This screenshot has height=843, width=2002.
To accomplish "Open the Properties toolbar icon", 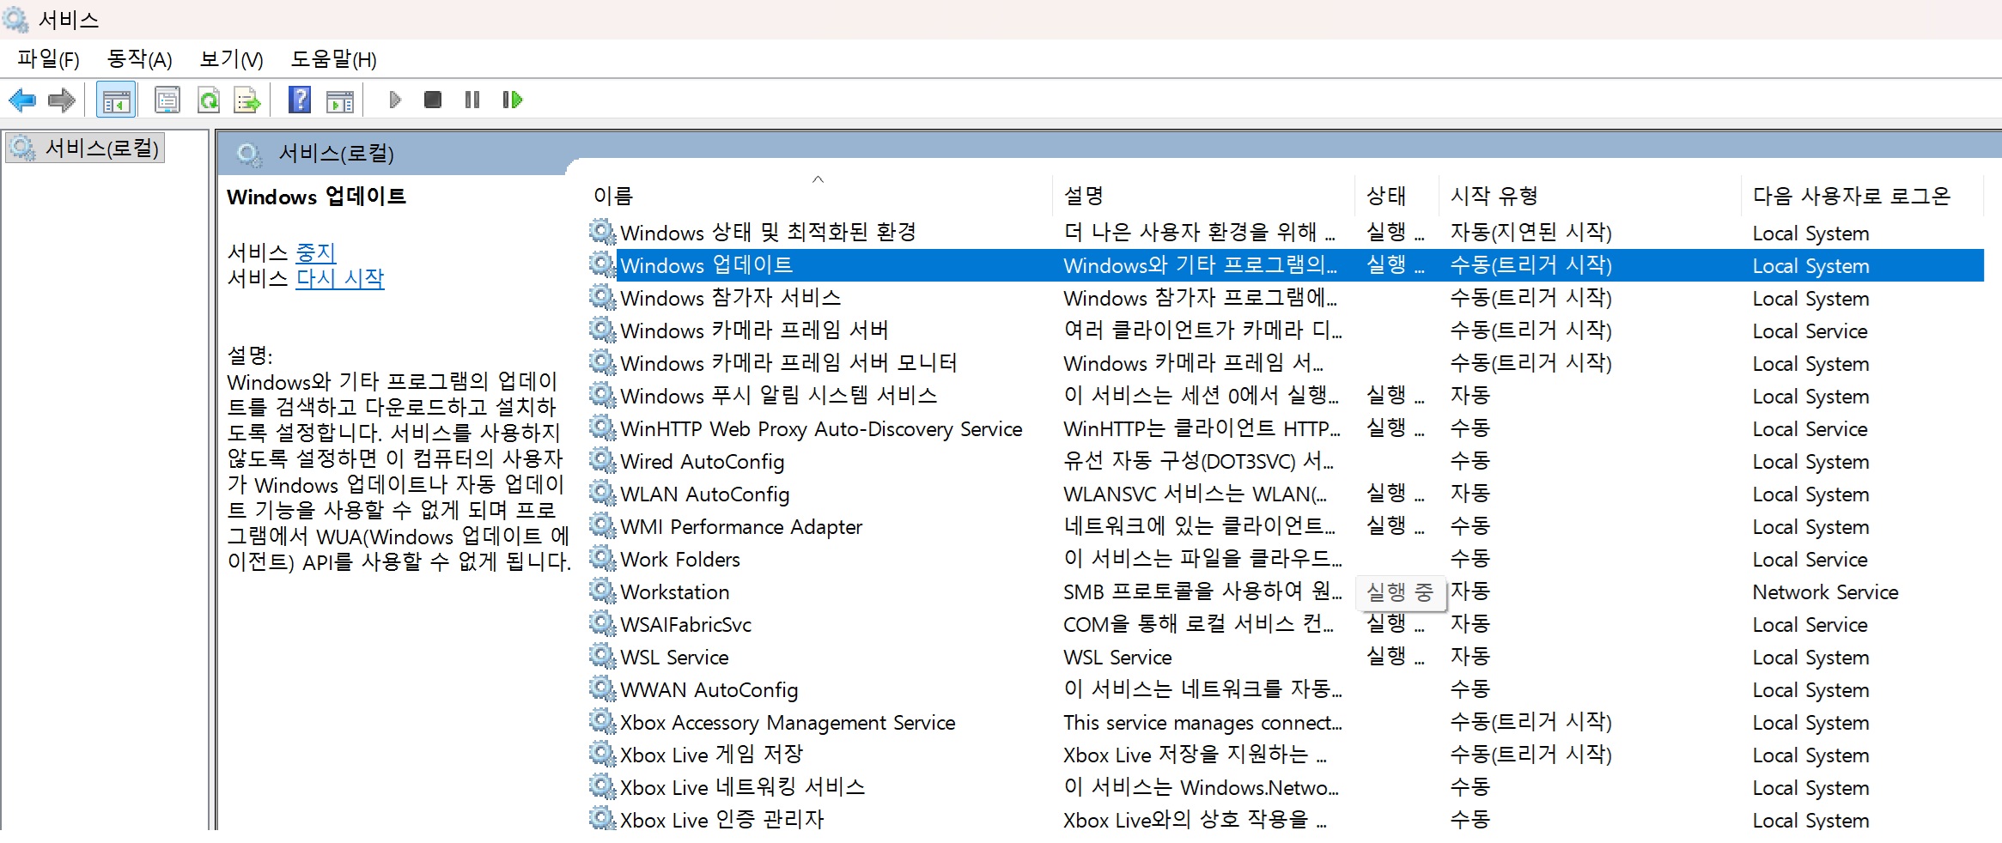I will pyautogui.click(x=167, y=100).
